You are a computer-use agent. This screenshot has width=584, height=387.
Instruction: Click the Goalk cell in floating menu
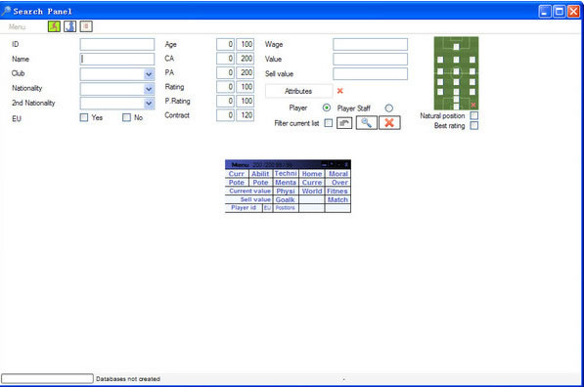[286, 199]
